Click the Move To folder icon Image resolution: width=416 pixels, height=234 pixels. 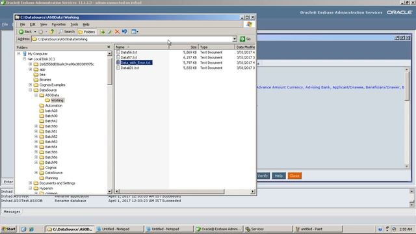click(x=103, y=32)
